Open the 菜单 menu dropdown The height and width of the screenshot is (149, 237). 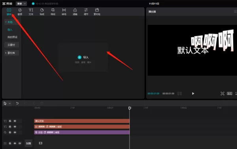(x=21, y=4)
